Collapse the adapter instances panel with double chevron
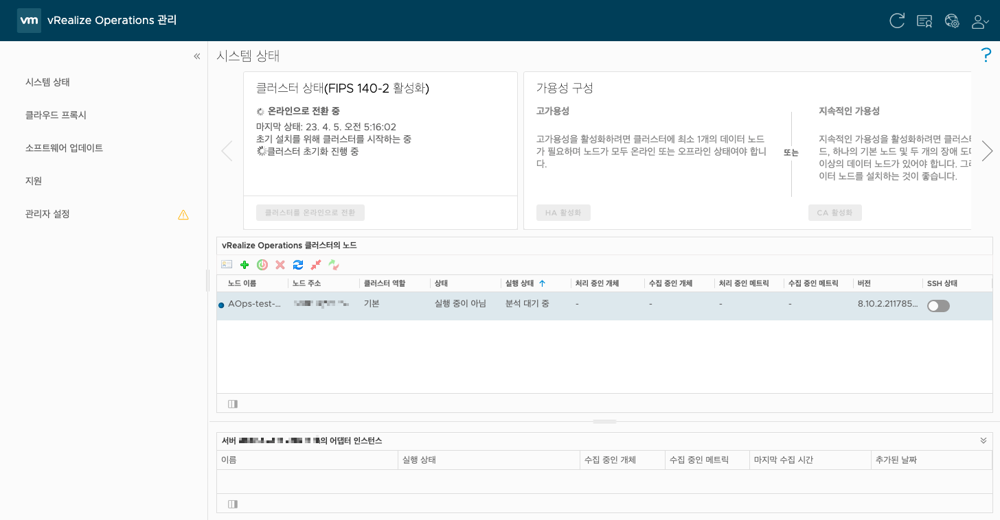The height and width of the screenshot is (520, 1000). [983, 440]
